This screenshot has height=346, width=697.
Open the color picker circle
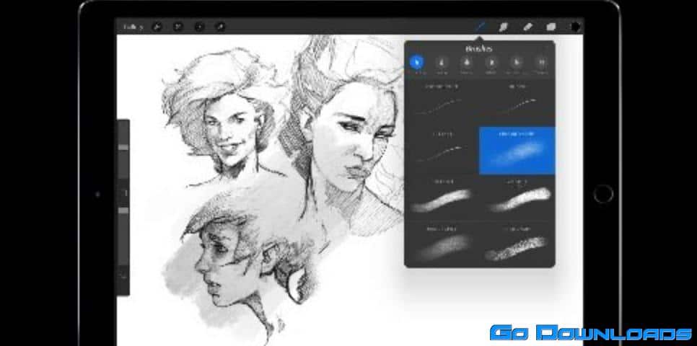coord(575,27)
